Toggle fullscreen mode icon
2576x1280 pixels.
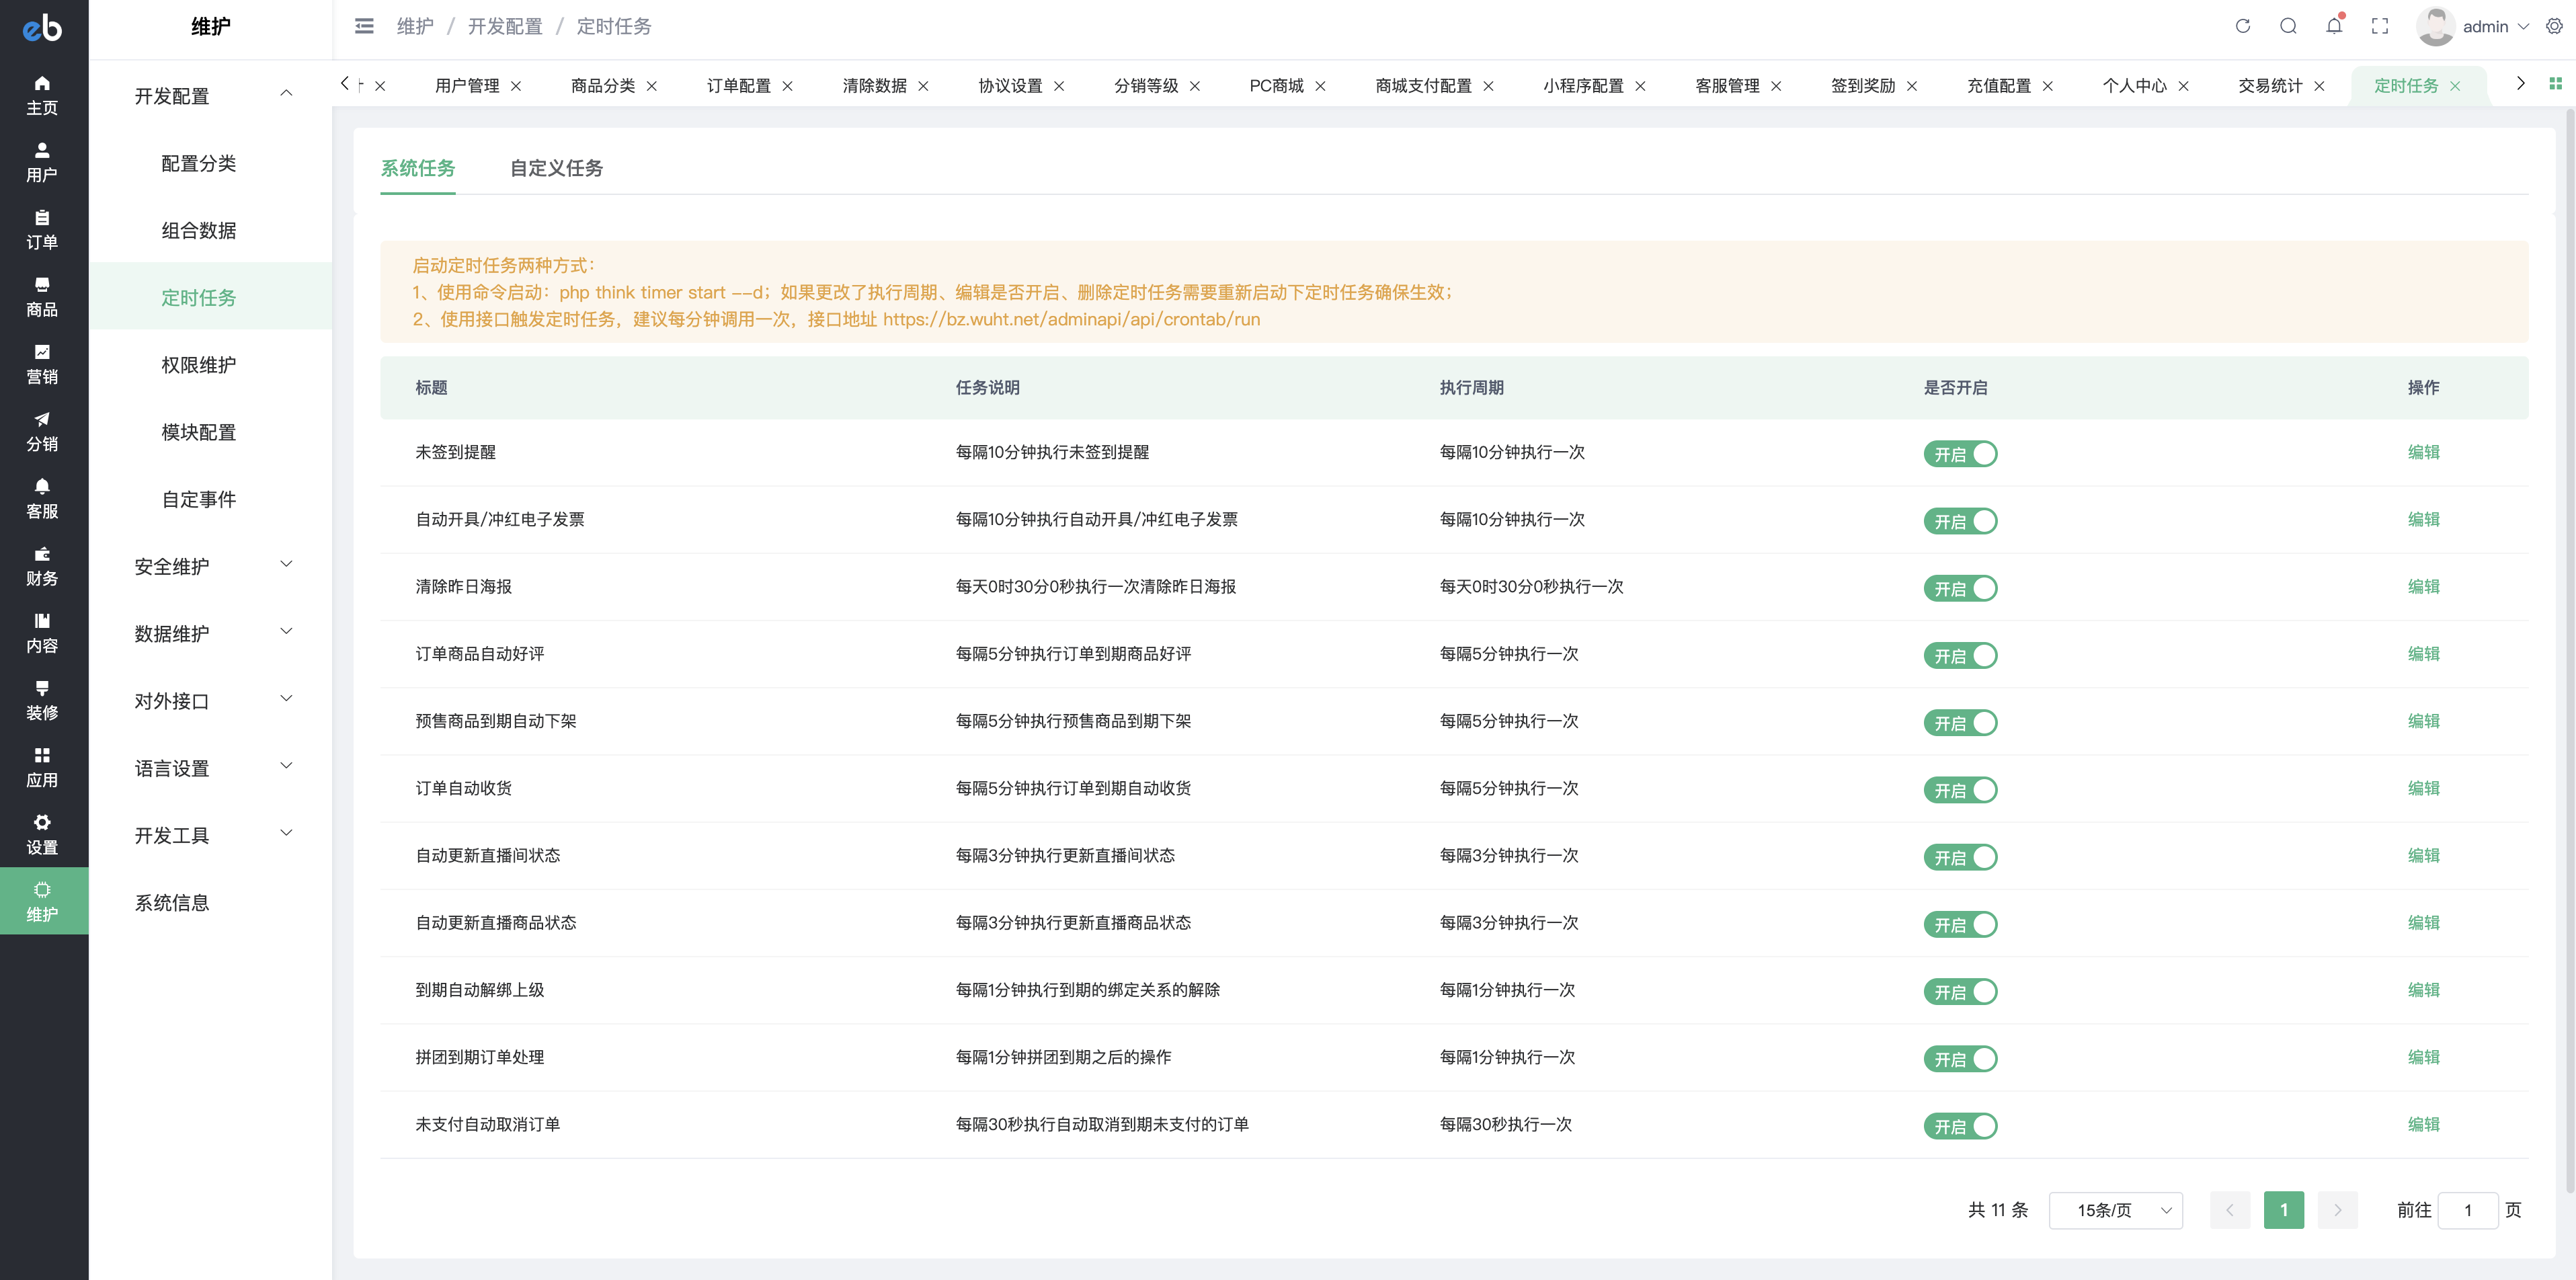pos(2380,26)
